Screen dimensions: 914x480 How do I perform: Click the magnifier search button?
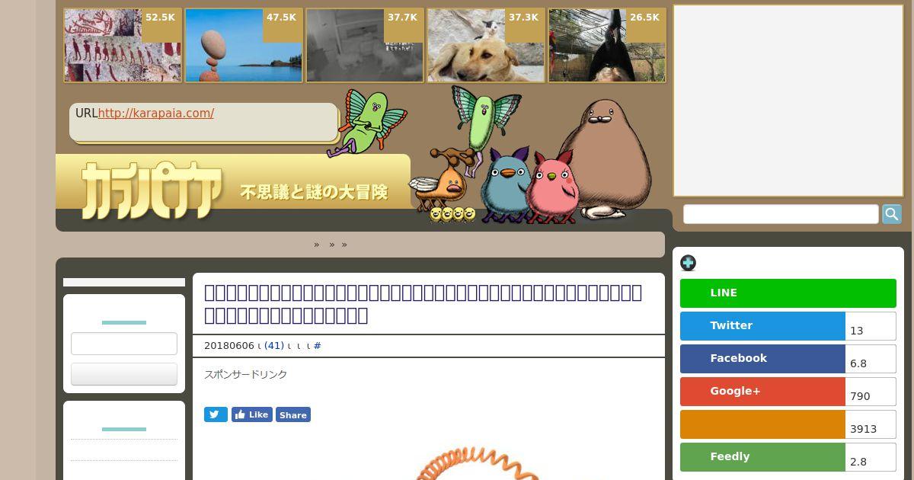892,214
